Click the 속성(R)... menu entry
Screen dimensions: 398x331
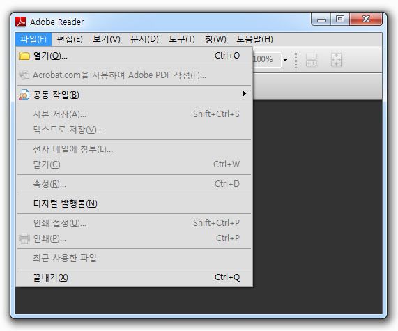[x=135, y=184]
